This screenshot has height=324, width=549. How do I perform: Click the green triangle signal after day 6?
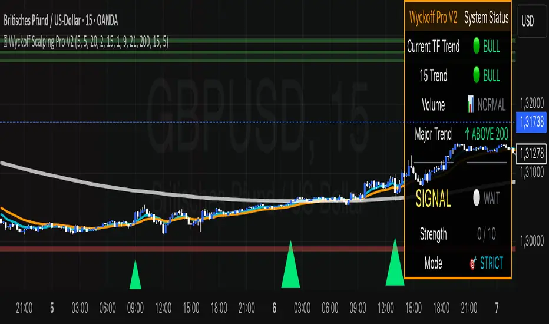tap(290, 265)
